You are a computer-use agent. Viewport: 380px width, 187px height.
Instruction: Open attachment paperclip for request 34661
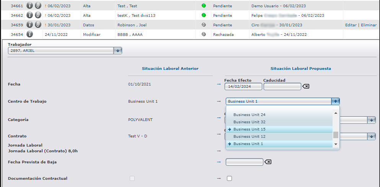pos(38,6)
